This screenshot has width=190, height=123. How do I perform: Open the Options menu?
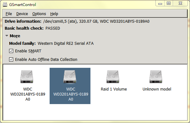(x=39, y=14)
